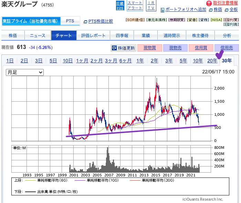The height and width of the screenshot is (203, 241).
Task: Select the 3ヶ月 chart period
Action: pyautogui.click(x=111, y=61)
